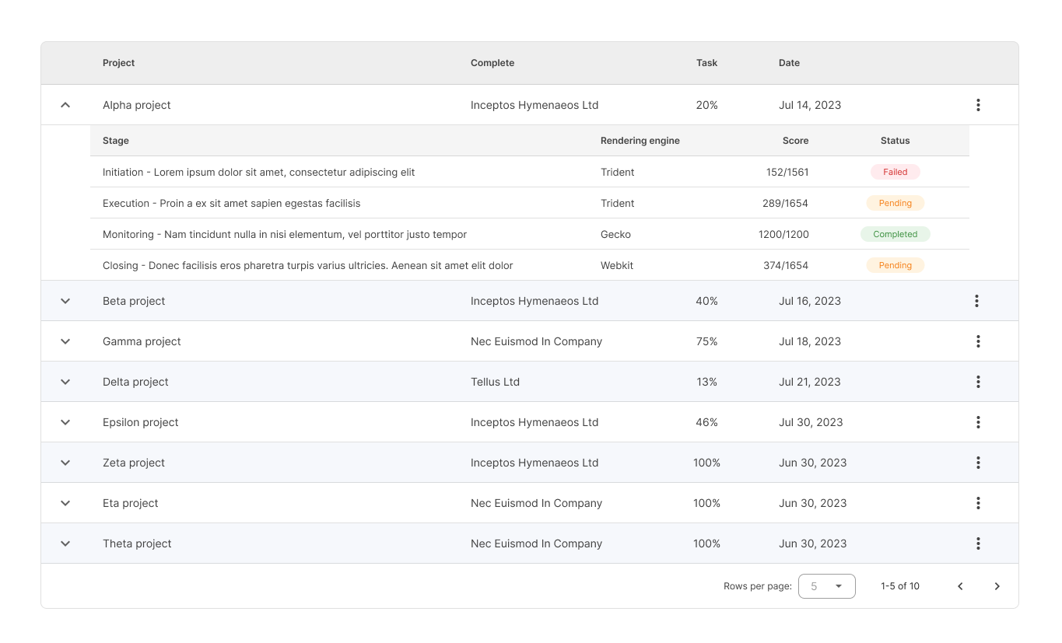Open the Beta project three-dot menu
This screenshot has height=643, width=1062.
(976, 301)
